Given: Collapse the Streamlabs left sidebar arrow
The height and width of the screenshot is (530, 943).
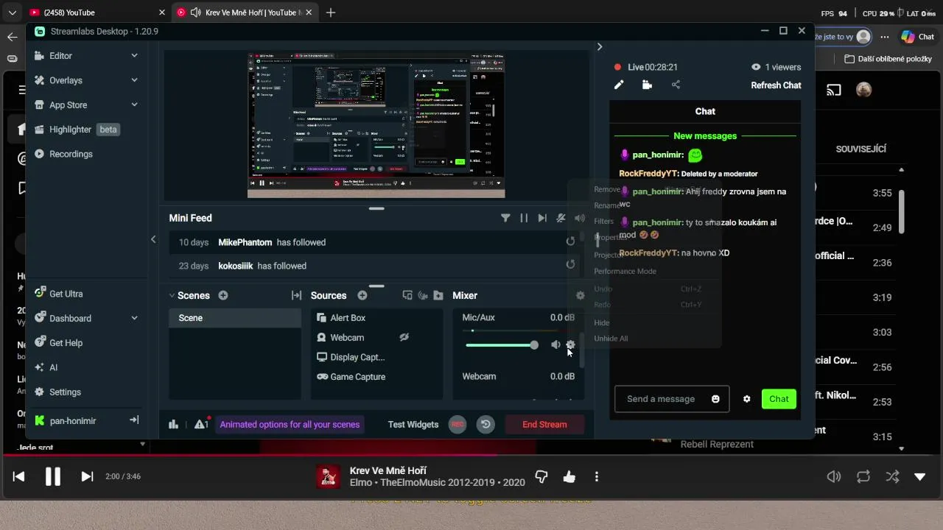Looking at the screenshot, I should pos(153,239).
